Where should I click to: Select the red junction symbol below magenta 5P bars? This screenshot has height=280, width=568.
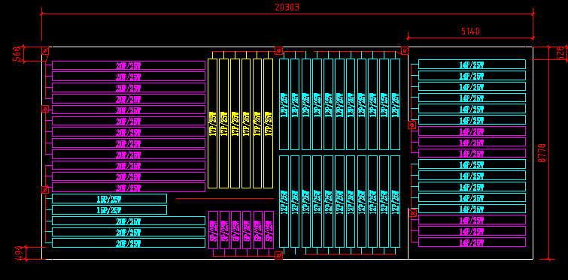pos(278,255)
